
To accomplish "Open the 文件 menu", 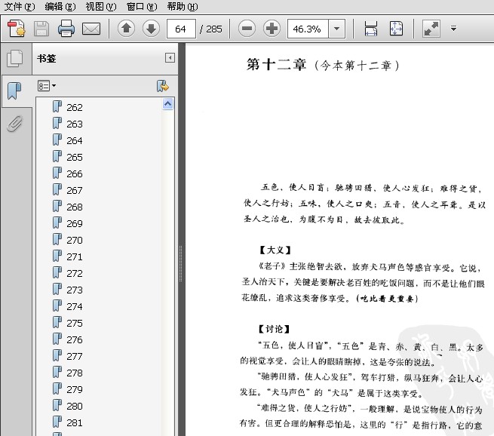I will pyautogui.click(x=19, y=6).
